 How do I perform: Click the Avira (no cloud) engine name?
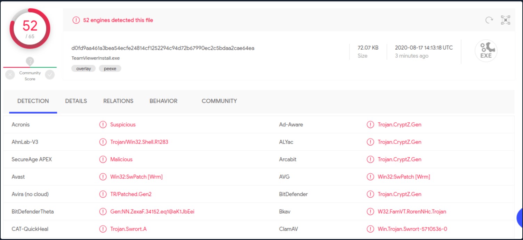coord(30,194)
